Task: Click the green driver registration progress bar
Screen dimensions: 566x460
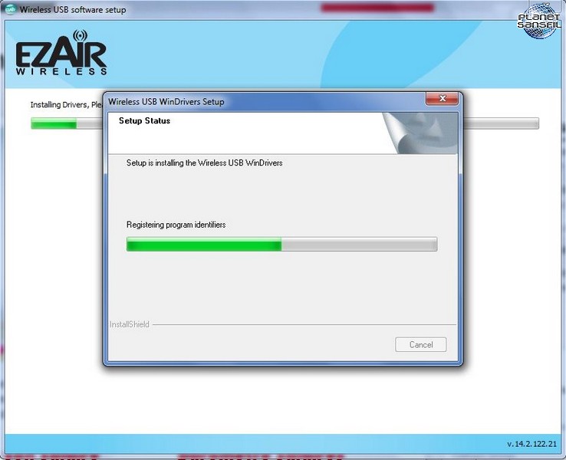Action: click(281, 245)
